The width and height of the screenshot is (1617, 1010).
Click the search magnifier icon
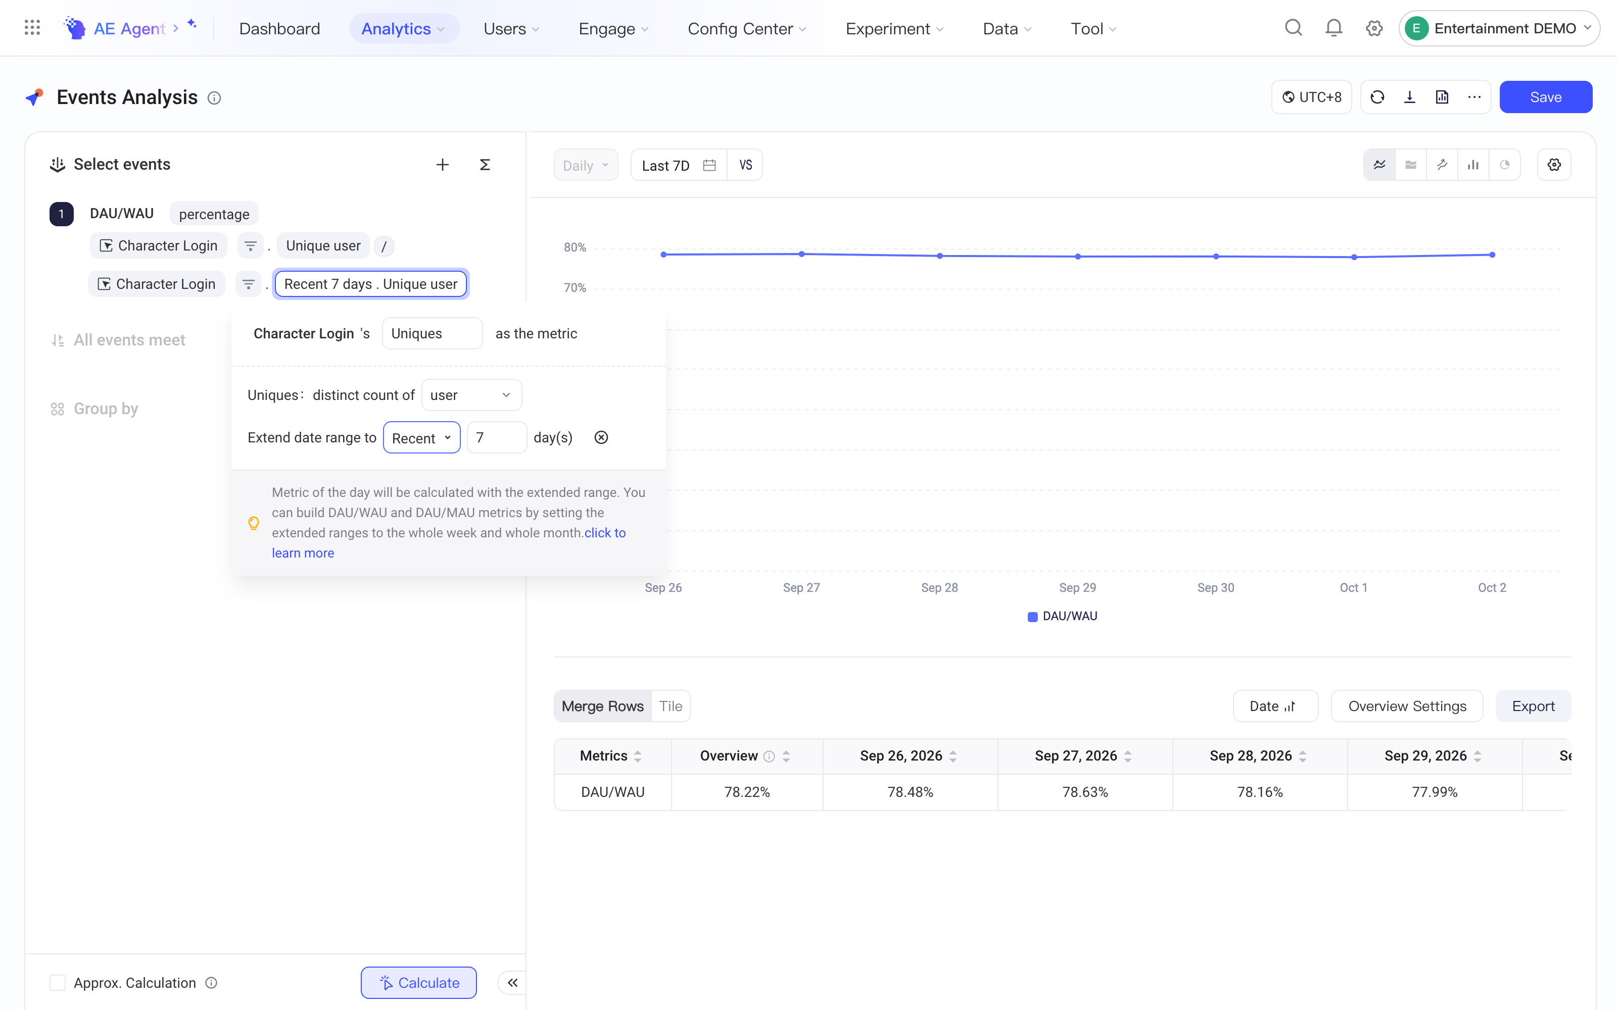coord(1294,28)
